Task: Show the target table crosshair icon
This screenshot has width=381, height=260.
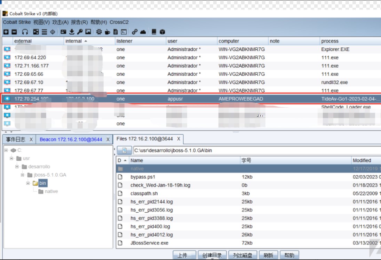Action: click(53, 32)
